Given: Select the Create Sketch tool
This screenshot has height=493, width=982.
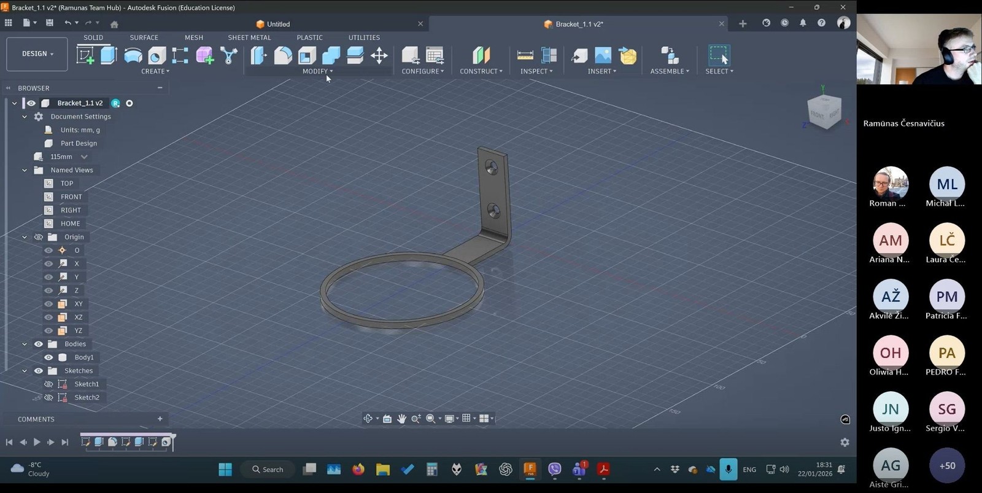Looking at the screenshot, I should point(85,56).
